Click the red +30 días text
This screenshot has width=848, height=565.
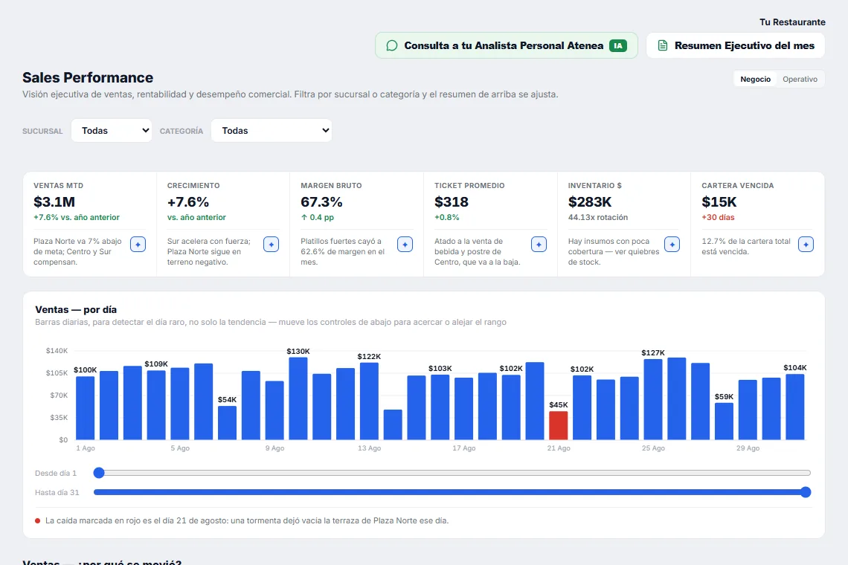(x=718, y=217)
